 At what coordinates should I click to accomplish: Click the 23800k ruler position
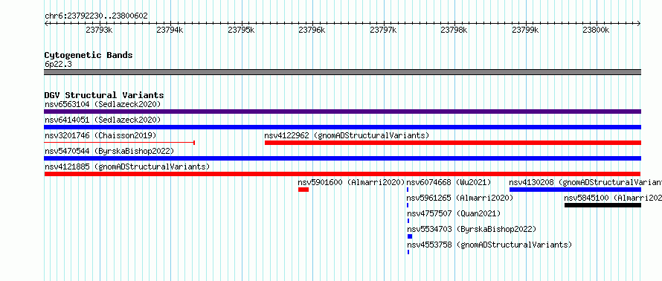tap(596, 30)
